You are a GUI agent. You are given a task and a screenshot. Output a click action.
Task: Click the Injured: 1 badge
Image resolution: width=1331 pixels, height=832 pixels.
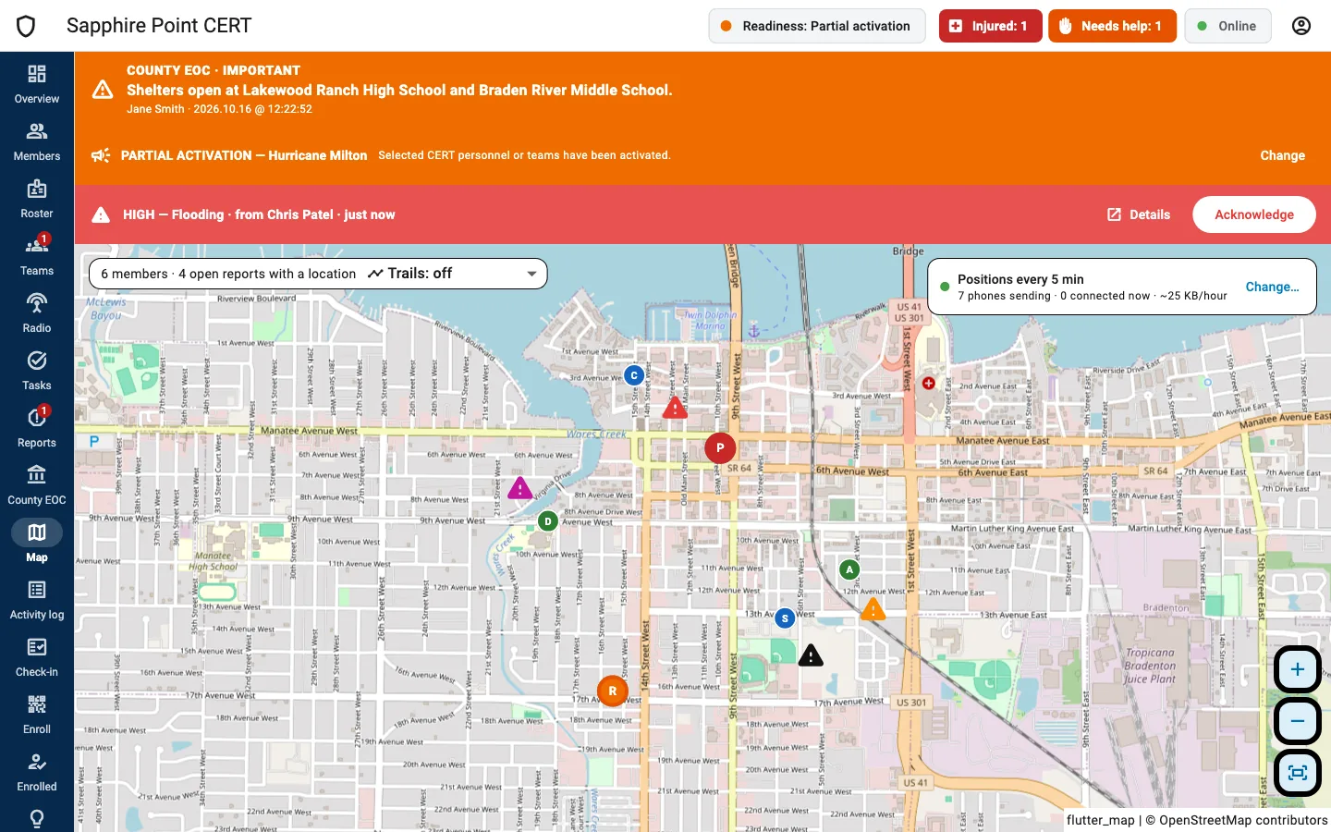pos(991,26)
